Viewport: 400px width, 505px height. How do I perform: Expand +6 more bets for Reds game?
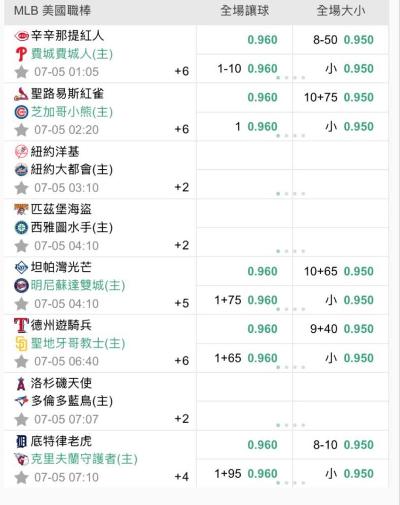click(x=182, y=71)
